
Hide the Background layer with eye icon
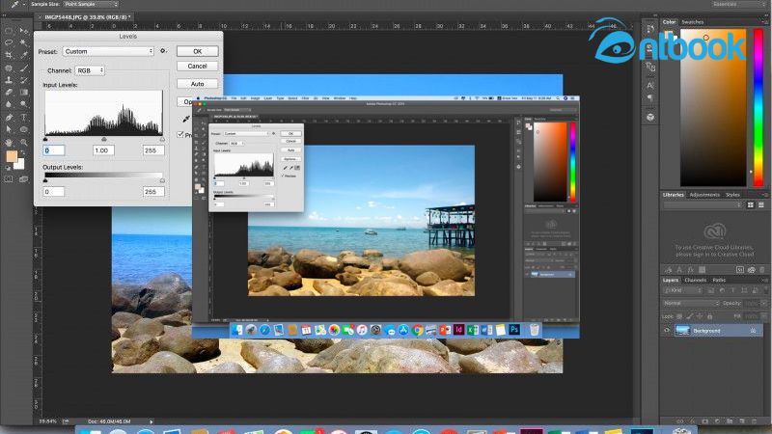click(x=667, y=330)
